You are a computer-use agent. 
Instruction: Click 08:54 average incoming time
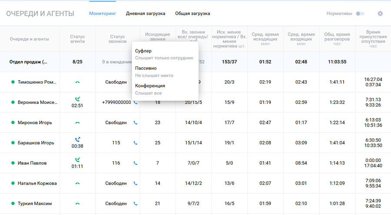point(301,163)
